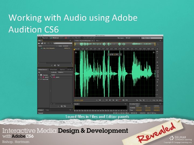The image size is (194, 145).
Task: Click the levels meter scale
Action: coord(101,111)
